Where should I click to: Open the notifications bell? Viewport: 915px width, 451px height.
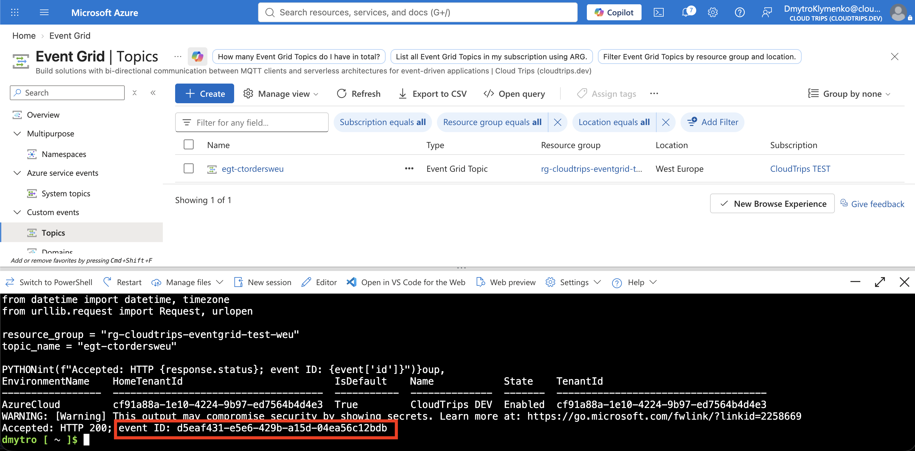point(687,12)
